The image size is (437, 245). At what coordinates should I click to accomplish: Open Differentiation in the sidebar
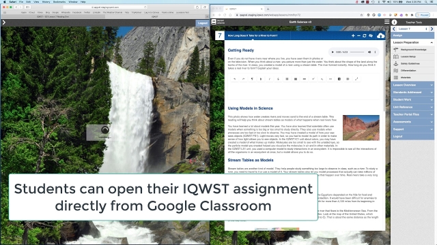(x=412, y=71)
